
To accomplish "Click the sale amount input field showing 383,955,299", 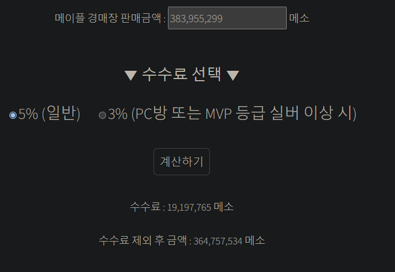I will [227, 18].
